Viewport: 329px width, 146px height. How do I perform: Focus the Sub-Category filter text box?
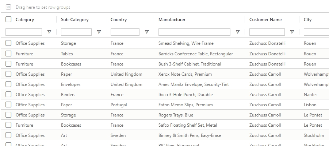click(76, 32)
